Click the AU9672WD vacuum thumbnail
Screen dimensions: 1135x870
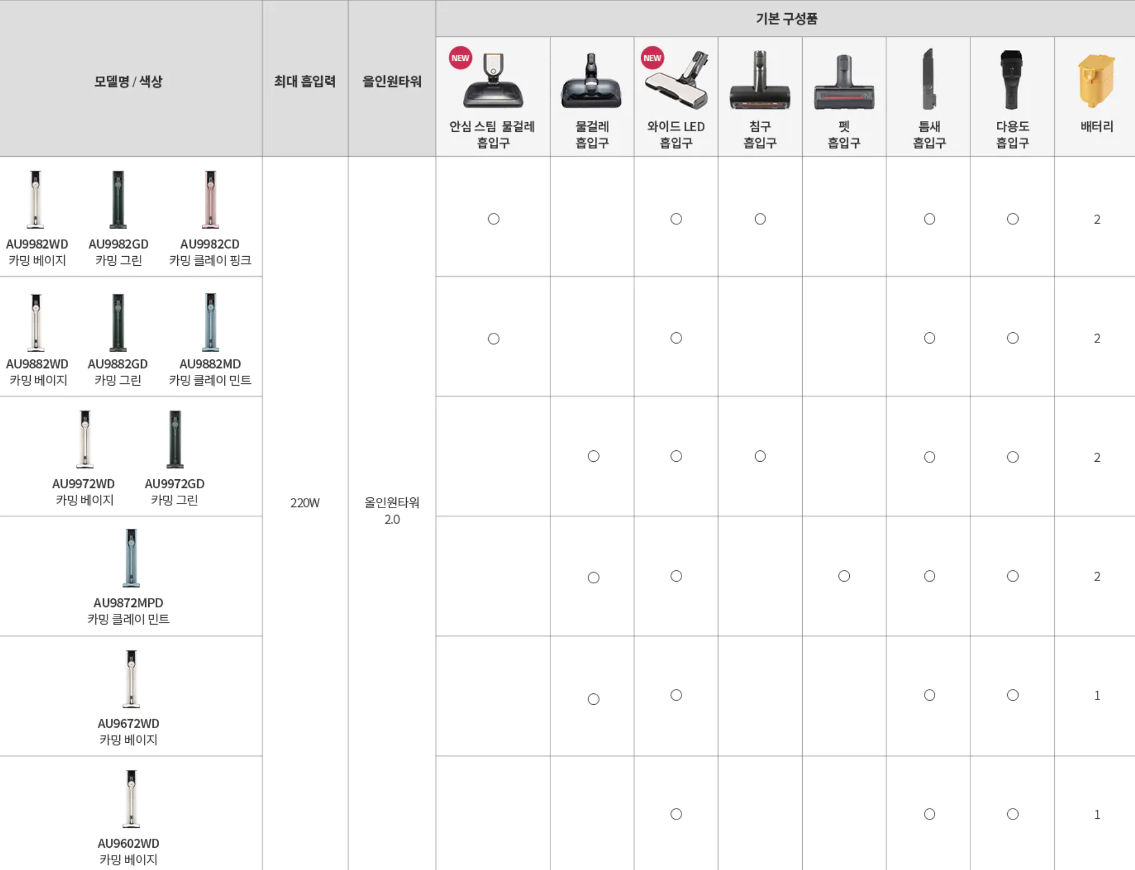tap(131, 679)
